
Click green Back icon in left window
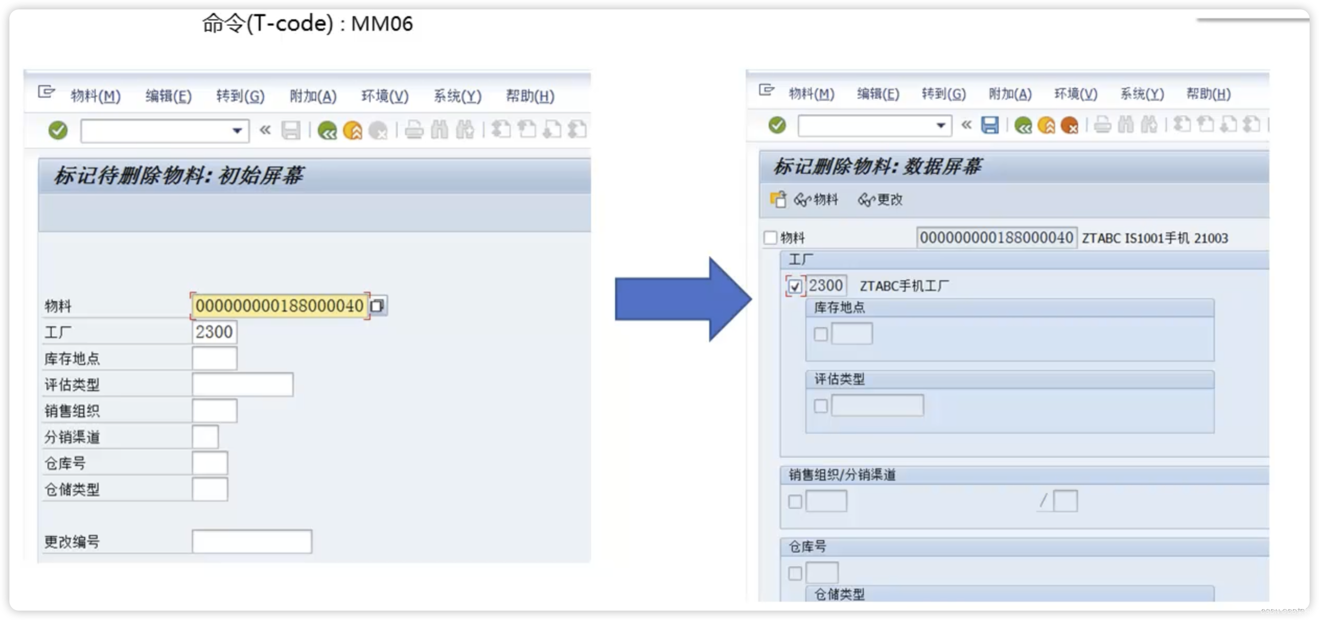327,130
